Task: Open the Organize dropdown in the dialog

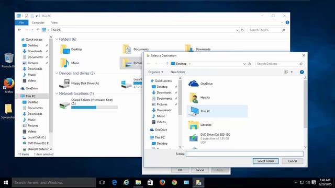Action: (155, 72)
